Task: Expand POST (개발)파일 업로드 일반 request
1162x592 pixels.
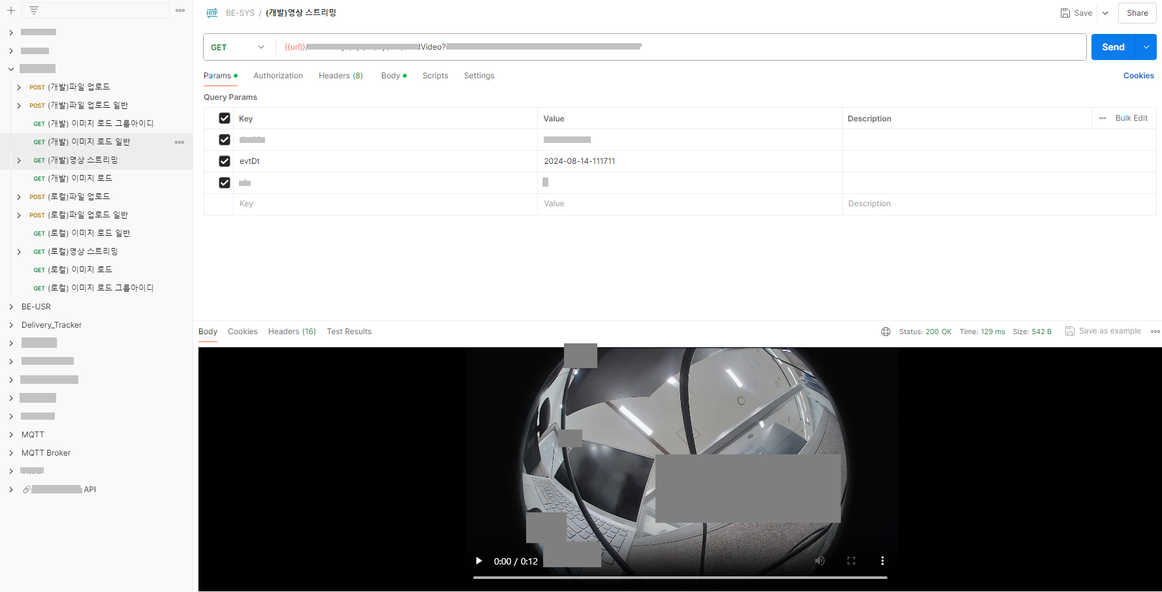Action: coord(19,105)
